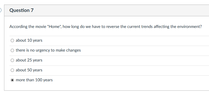Mark the 'about 25 years' radio button
Viewport: 209px width, 96px height.
pos(12,60)
